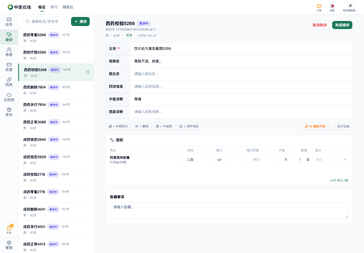Open the 频次 qd dropdown
The height and width of the screenshot is (253, 364).
click(x=219, y=160)
